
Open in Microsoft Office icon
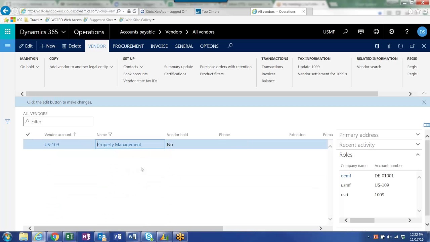(x=377, y=46)
